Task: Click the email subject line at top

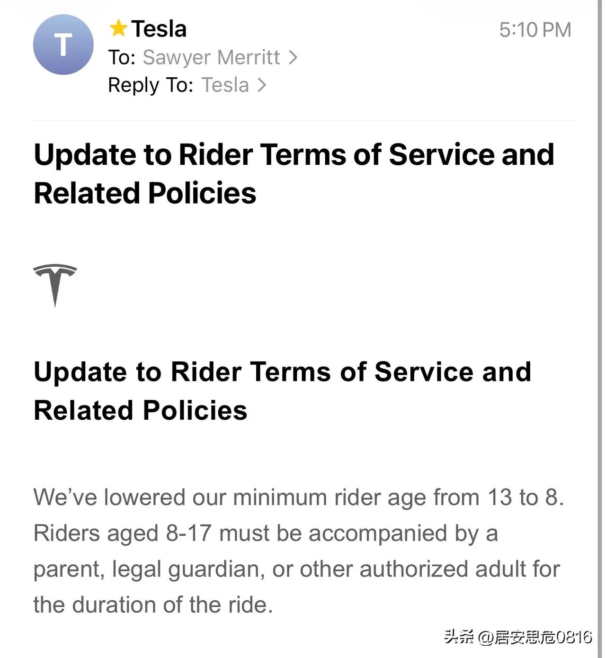Action: coord(294,173)
